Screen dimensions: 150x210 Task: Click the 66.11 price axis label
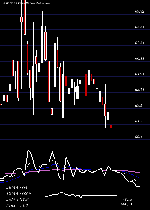(x=140, y=58)
